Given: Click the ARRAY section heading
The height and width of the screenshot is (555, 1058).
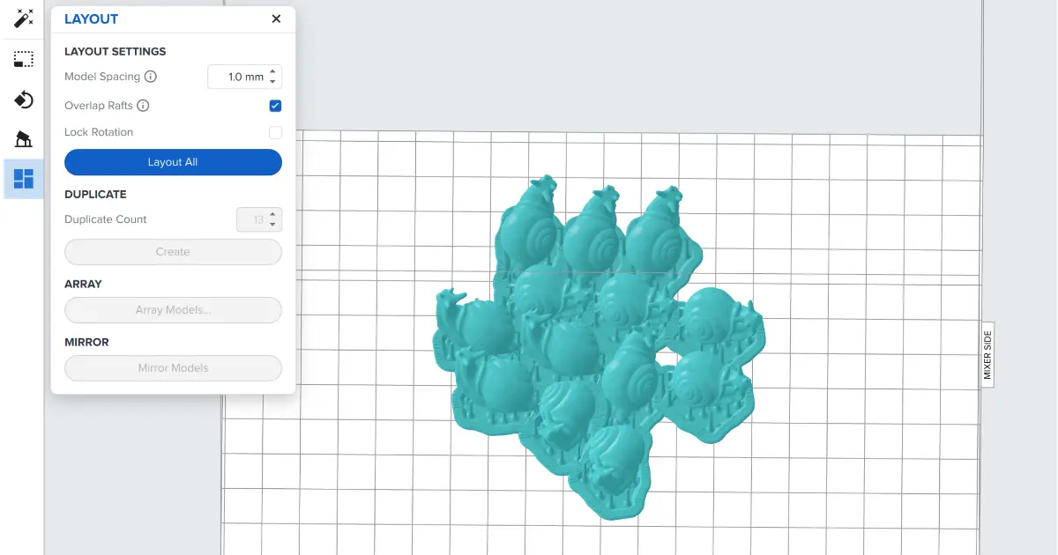Looking at the screenshot, I should [83, 284].
